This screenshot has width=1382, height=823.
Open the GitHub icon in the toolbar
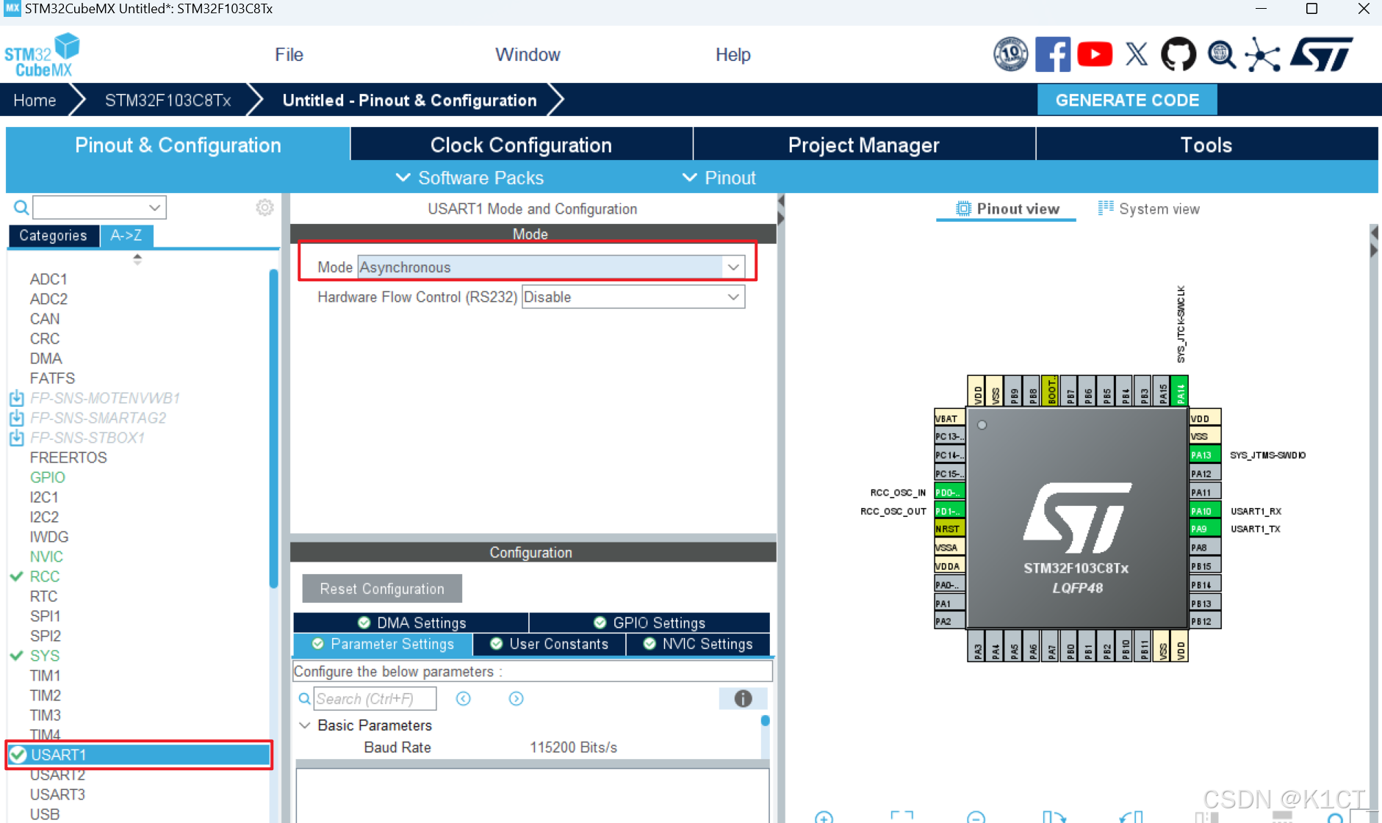(1178, 54)
